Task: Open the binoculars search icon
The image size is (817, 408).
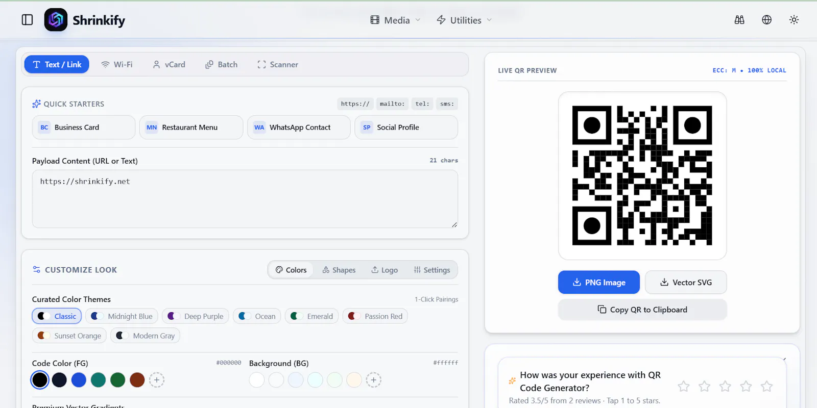Action: point(739,20)
